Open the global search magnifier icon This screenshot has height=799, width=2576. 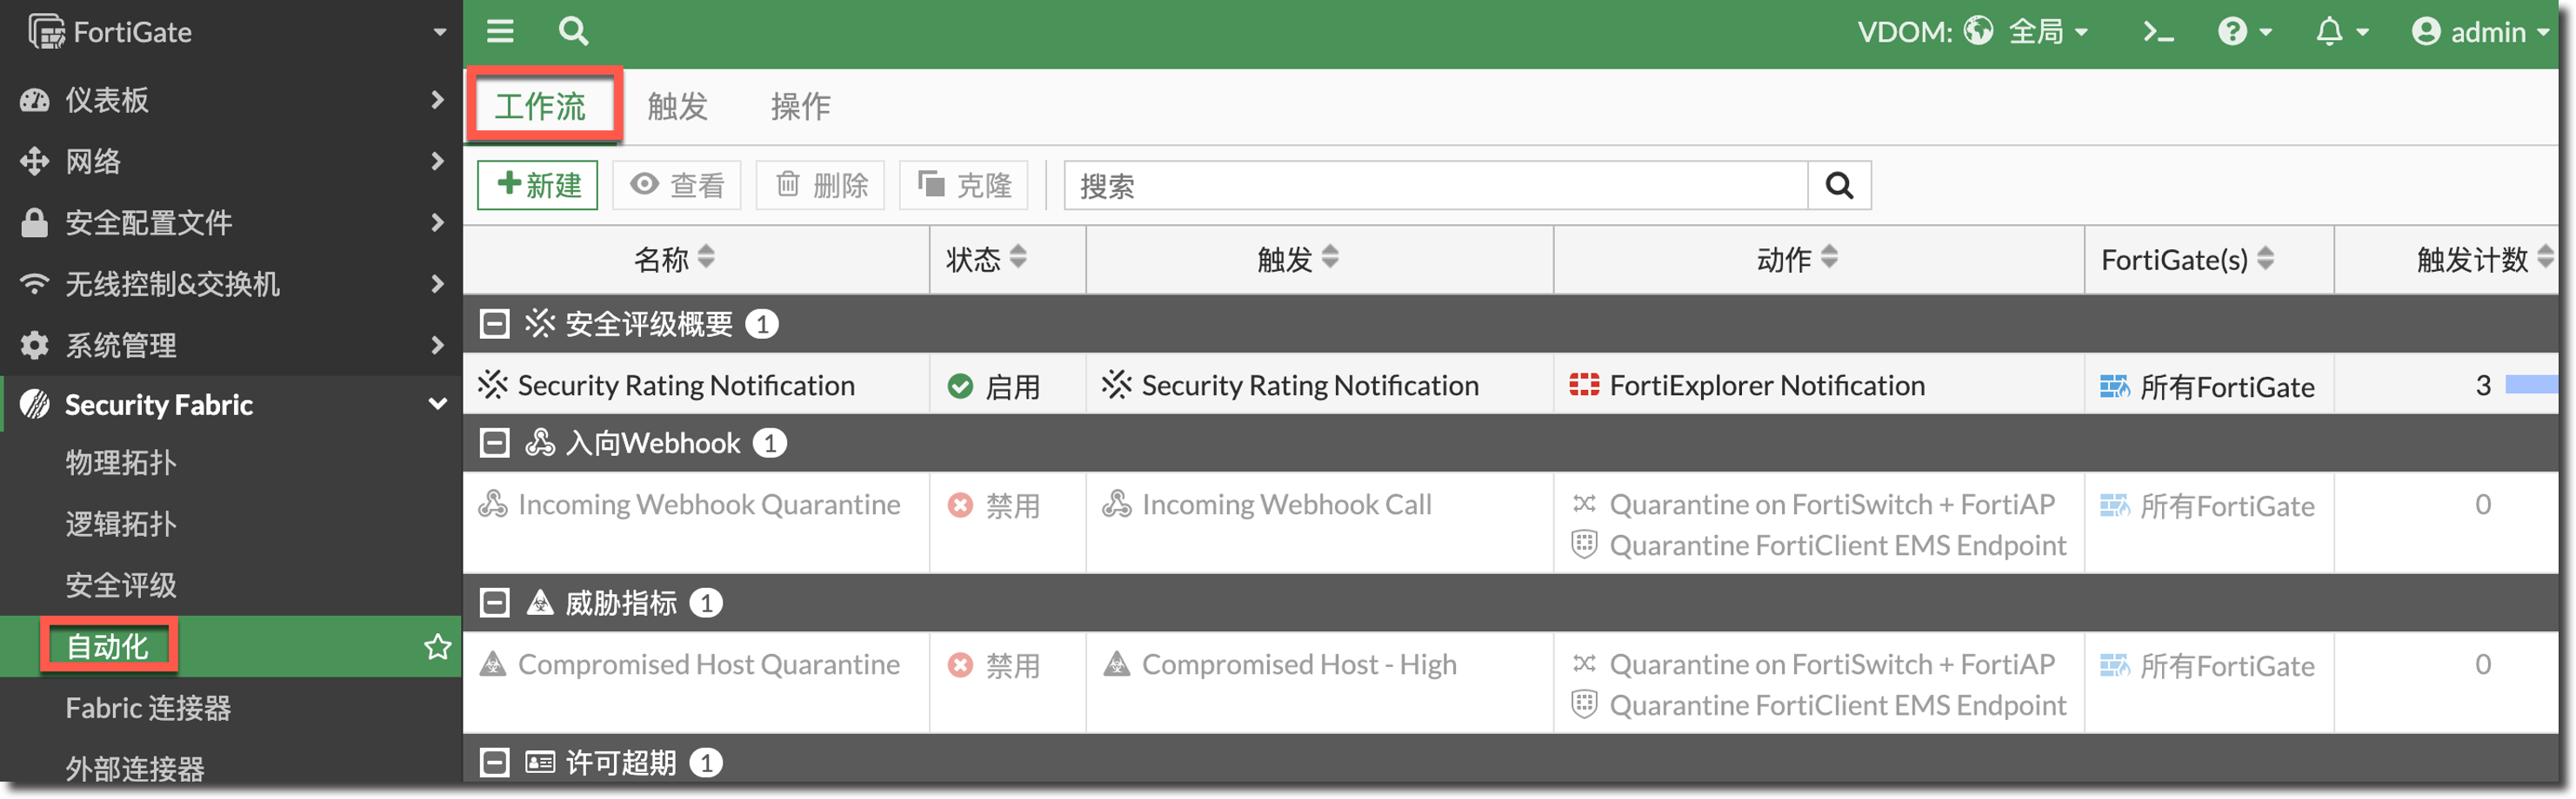[573, 31]
